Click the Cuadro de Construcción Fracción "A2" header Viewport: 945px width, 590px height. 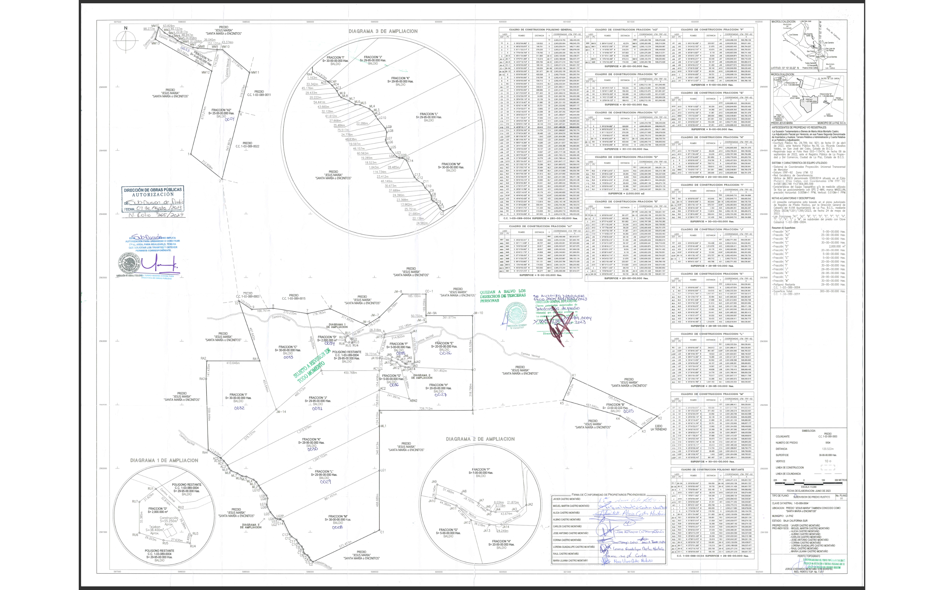626,29
